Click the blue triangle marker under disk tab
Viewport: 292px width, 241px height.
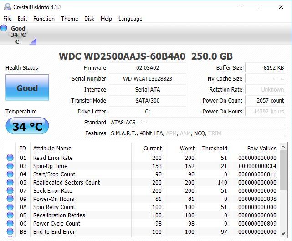click(x=34, y=42)
